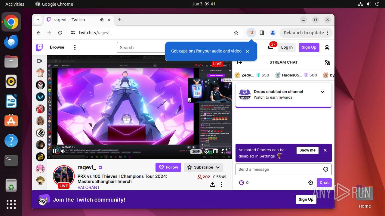Viewport: 385px width, 216px height.
Task: Open the chat community users list icon
Action: coord(327,62)
